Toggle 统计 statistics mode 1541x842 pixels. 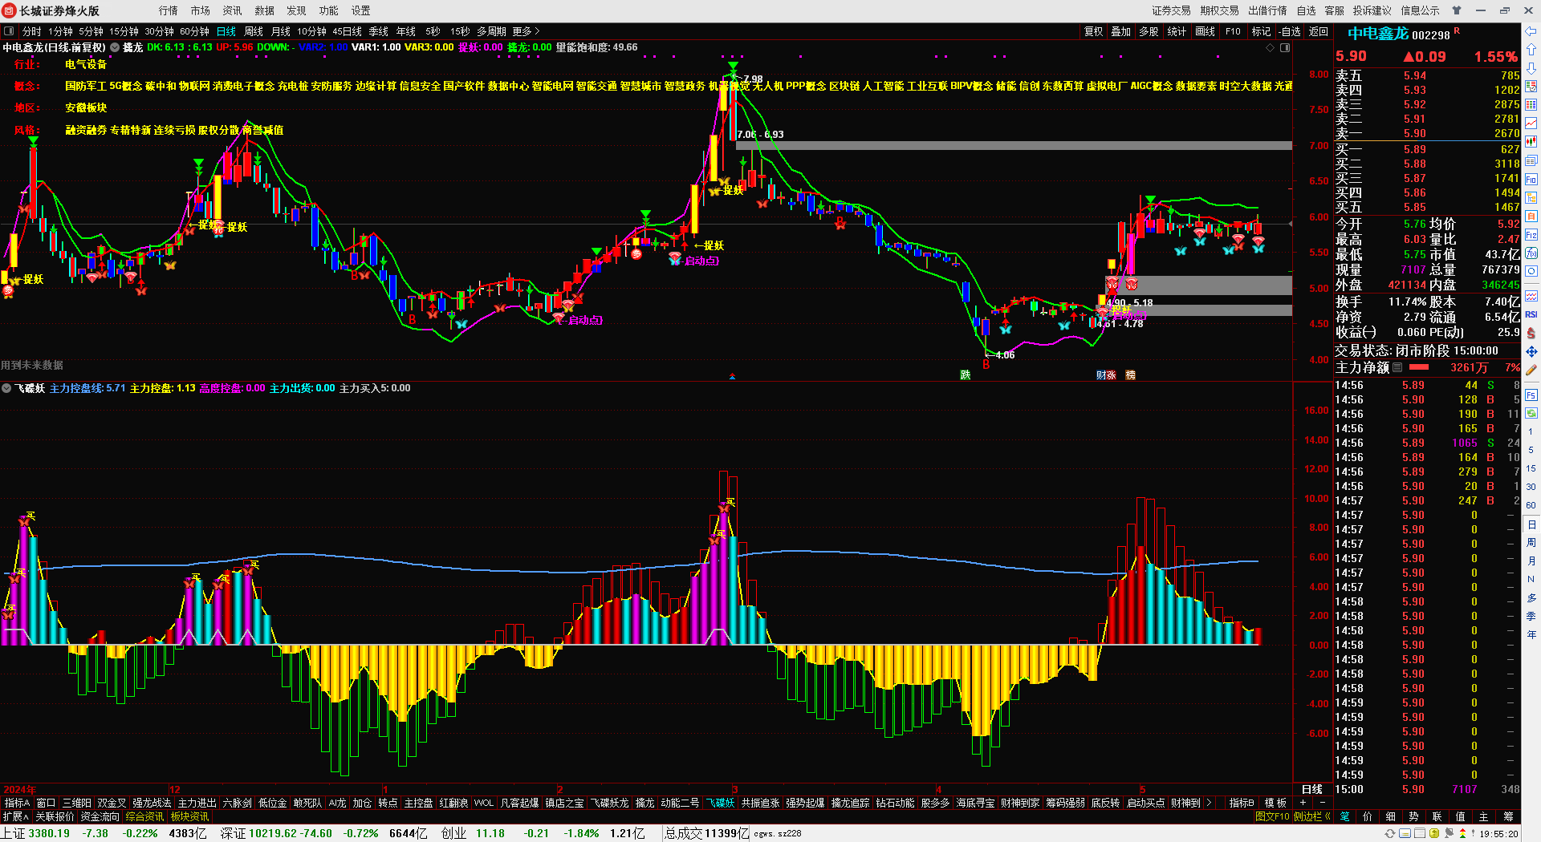pyautogui.click(x=1177, y=31)
